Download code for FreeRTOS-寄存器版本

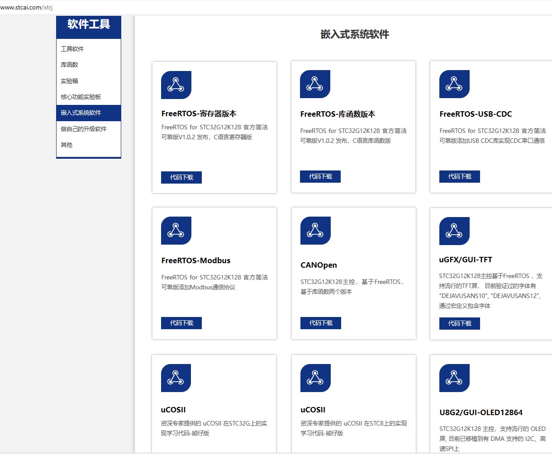pyautogui.click(x=181, y=177)
